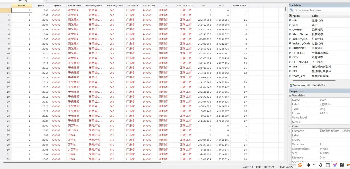350x169 pixels.
Task: Open the soft keyboard icon in IME bar
Action: point(328,165)
